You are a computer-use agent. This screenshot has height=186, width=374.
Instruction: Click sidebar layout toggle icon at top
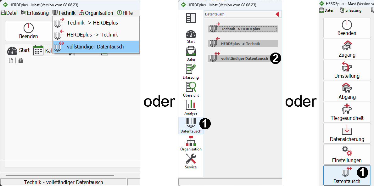click(191, 18)
